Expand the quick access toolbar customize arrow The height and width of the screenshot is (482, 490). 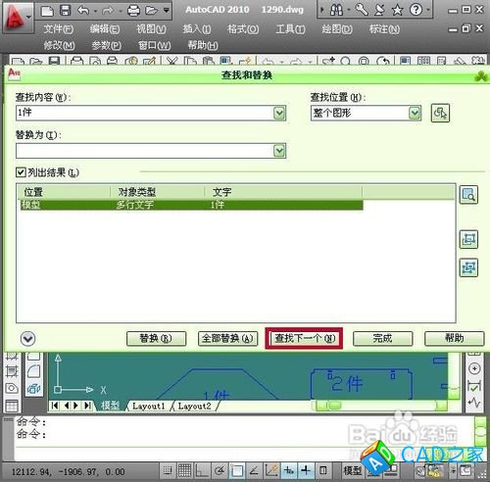pyautogui.click(x=167, y=11)
